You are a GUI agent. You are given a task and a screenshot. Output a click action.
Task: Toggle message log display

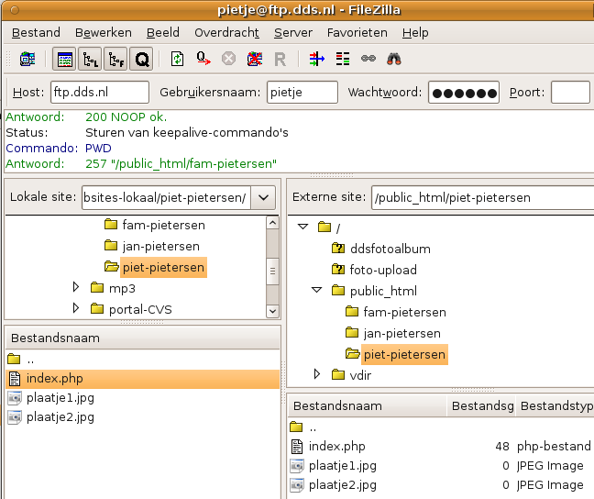click(64, 59)
